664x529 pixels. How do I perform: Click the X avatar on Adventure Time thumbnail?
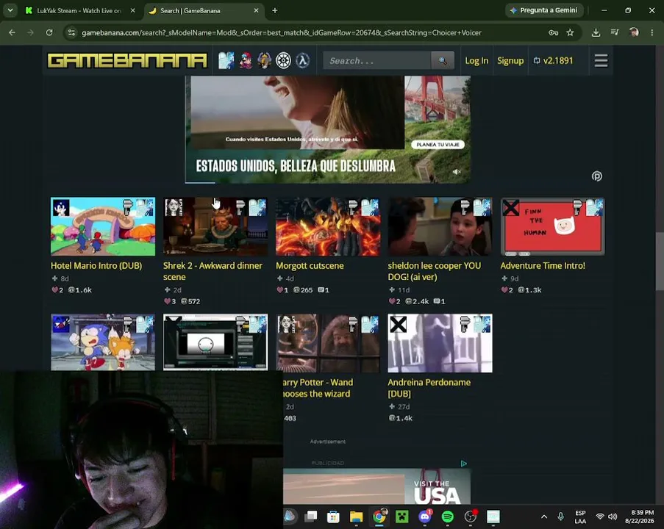[x=511, y=208]
